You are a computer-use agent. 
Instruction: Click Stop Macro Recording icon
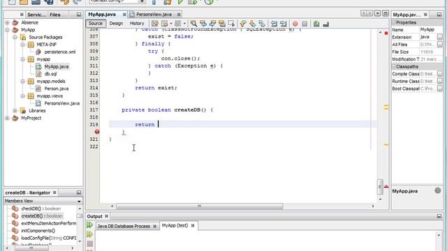(x=305, y=24)
